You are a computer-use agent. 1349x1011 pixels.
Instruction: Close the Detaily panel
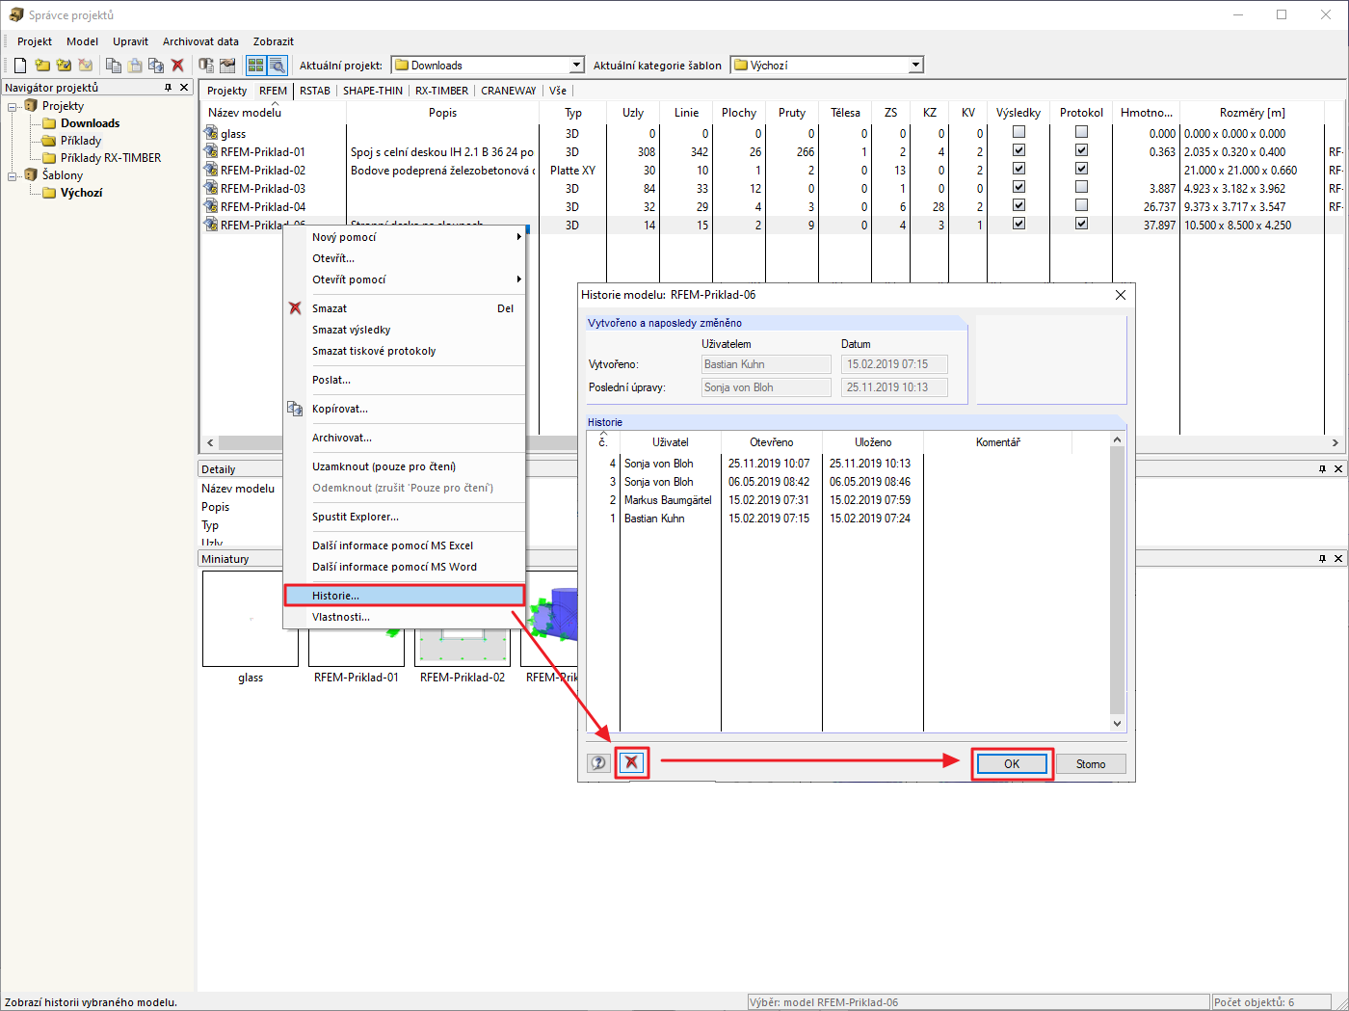point(1338,469)
